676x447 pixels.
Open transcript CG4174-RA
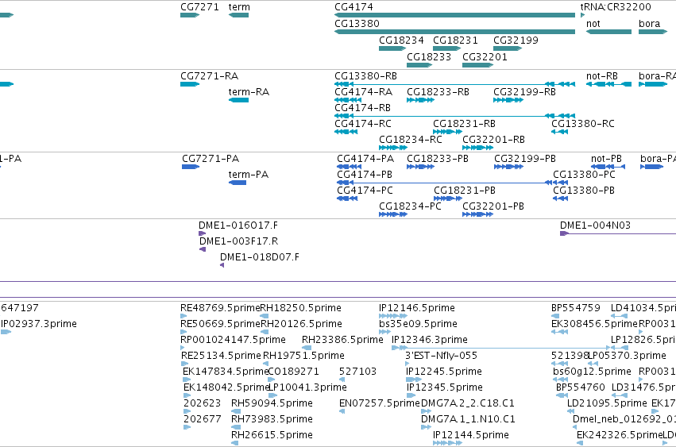coord(364,92)
